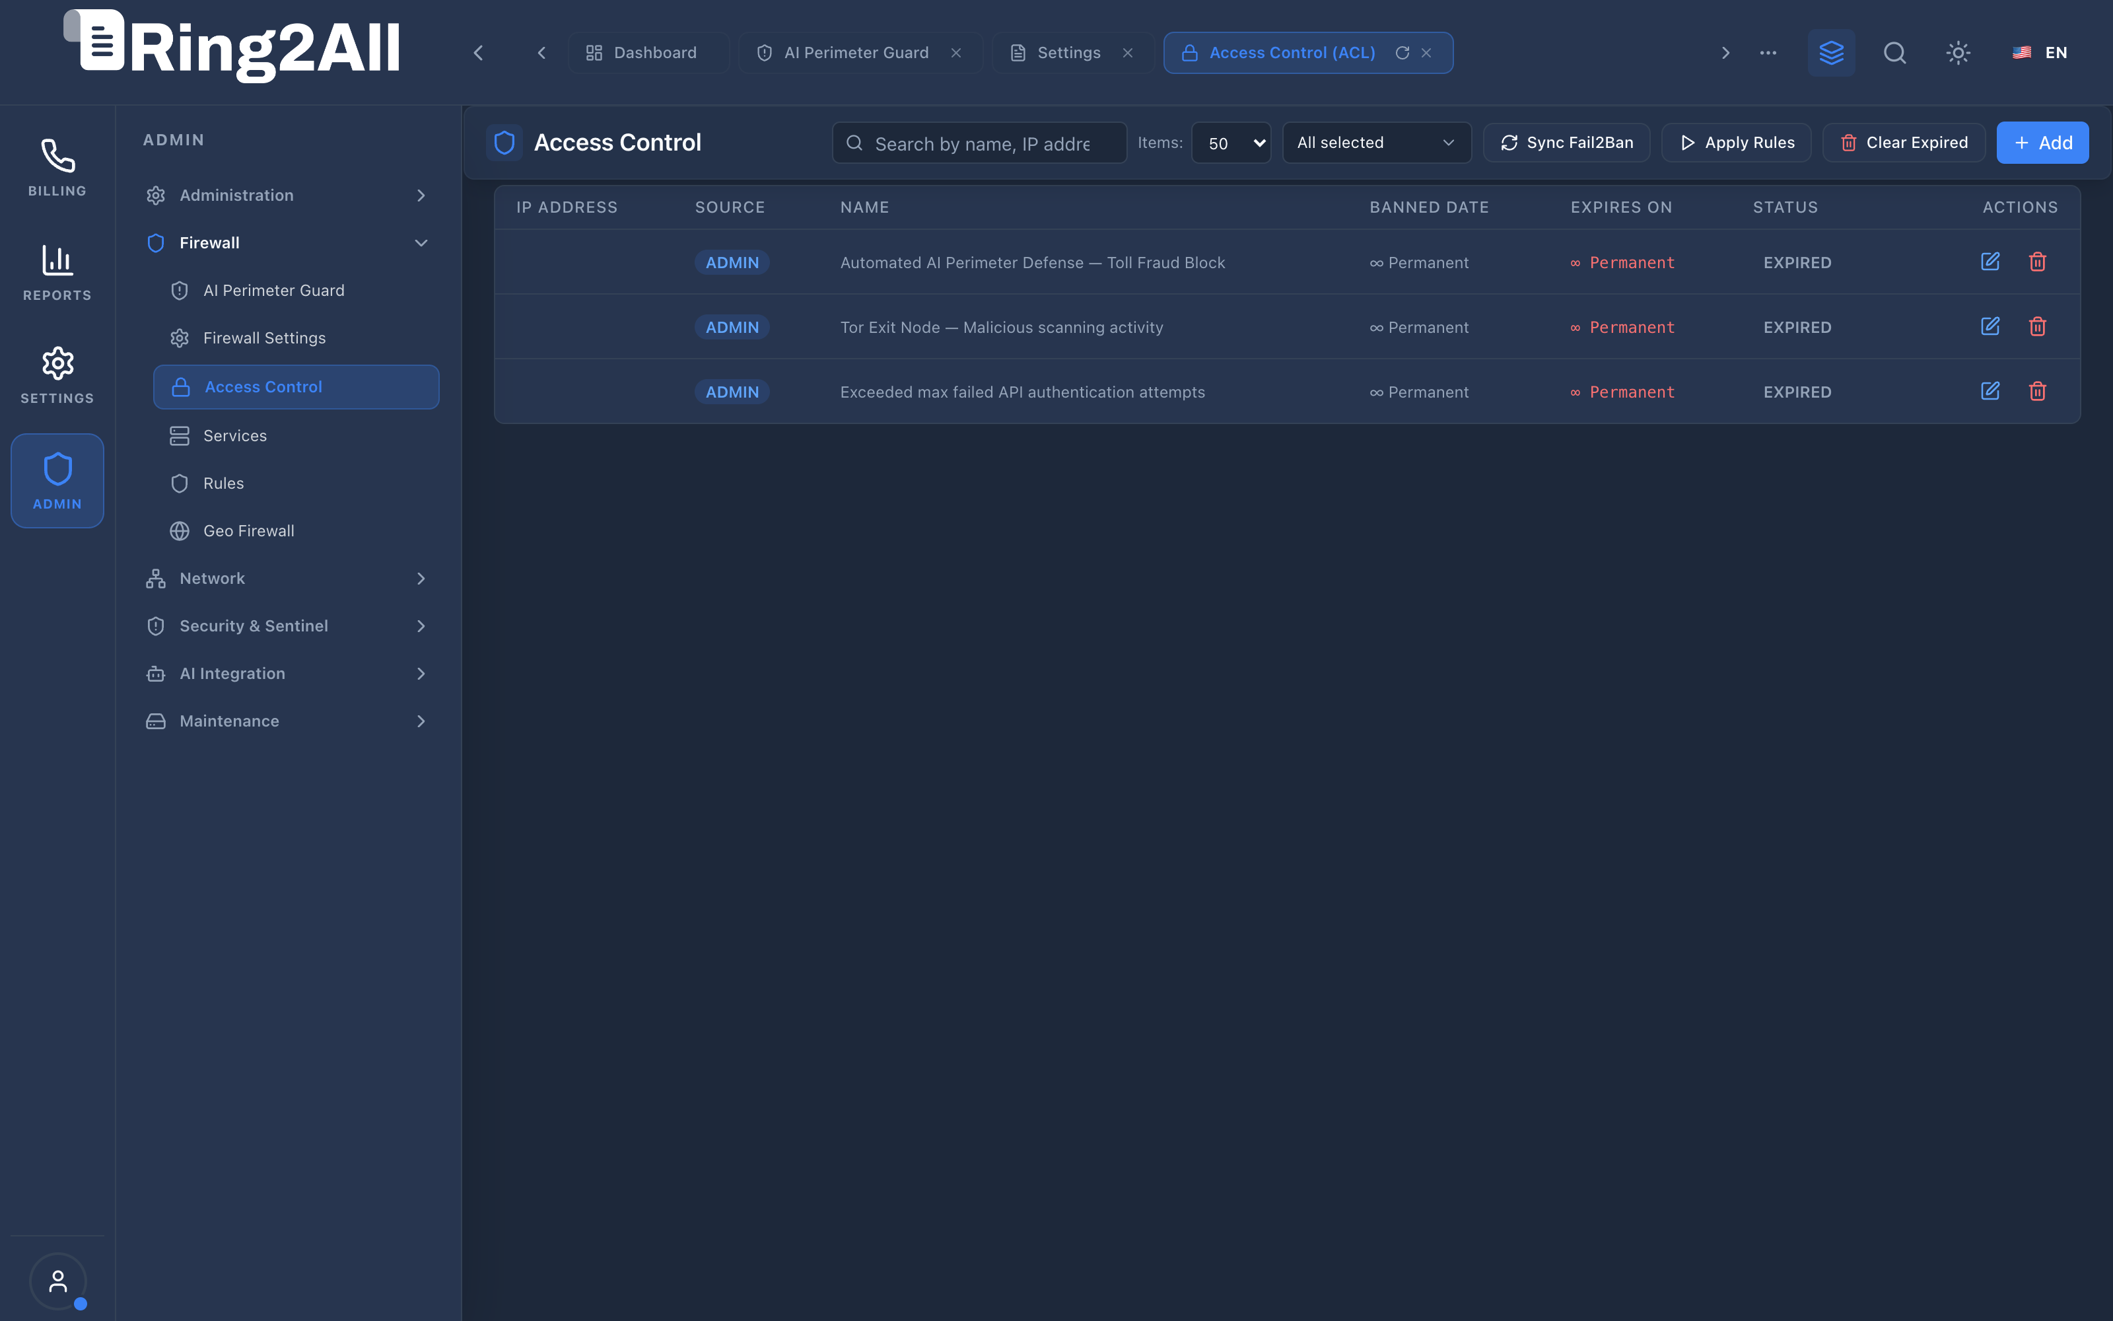Close the AI Perimeter Guard tab
The width and height of the screenshot is (2113, 1321).
click(956, 52)
